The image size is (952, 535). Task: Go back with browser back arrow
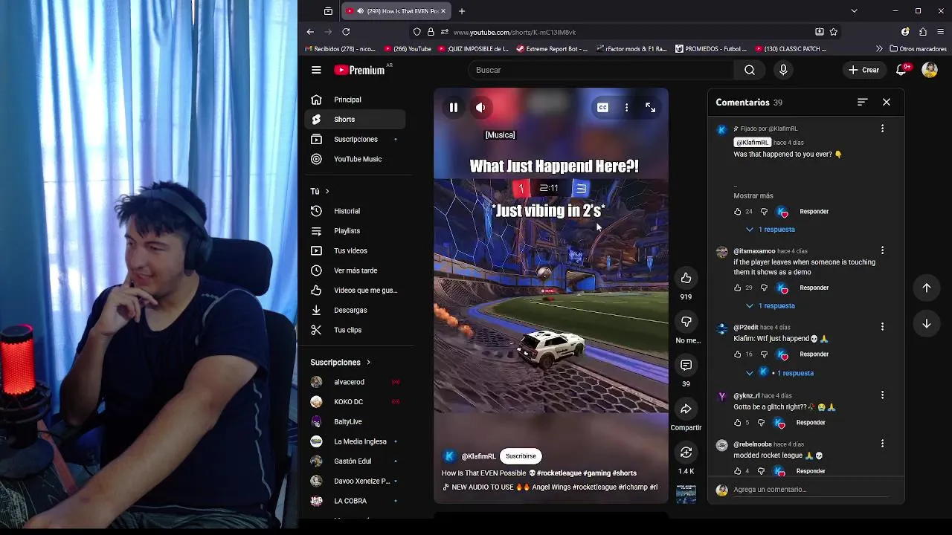coord(310,32)
